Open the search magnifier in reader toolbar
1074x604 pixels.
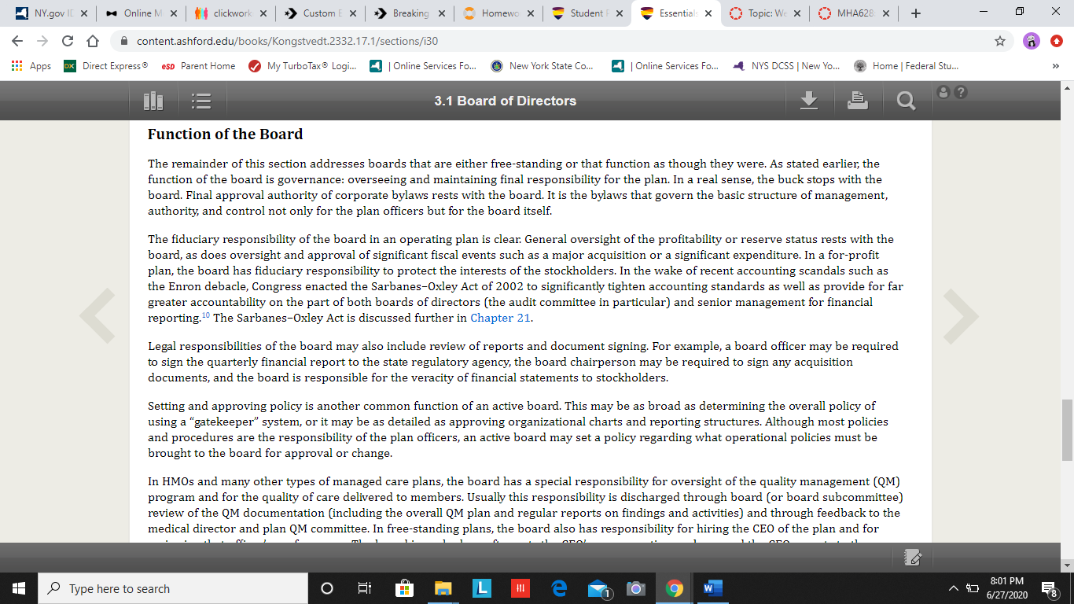pyautogui.click(x=906, y=101)
